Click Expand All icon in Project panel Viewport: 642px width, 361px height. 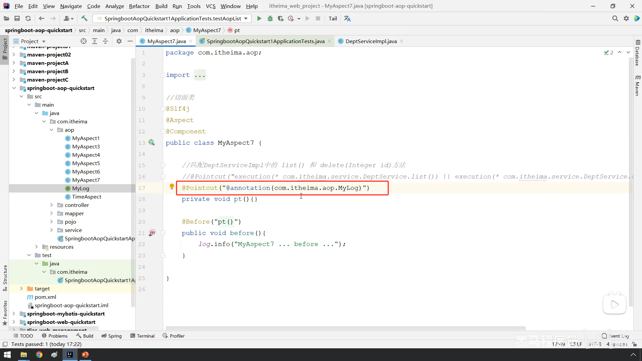click(95, 41)
